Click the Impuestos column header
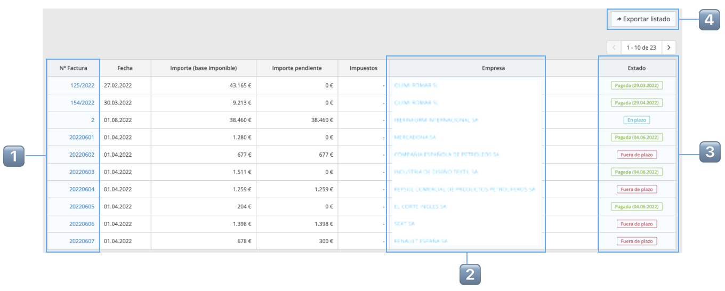 pyautogui.click(x=364, y=68)
